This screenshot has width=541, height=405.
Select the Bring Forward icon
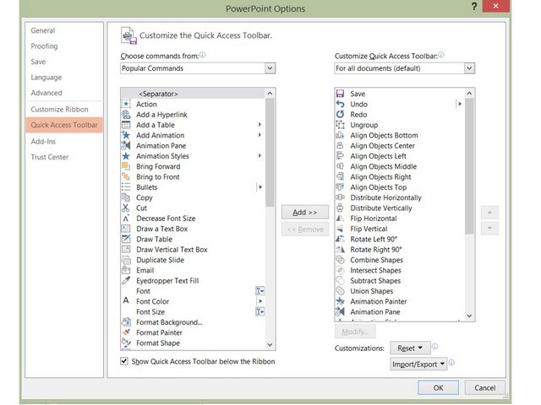tap(126, 166)
